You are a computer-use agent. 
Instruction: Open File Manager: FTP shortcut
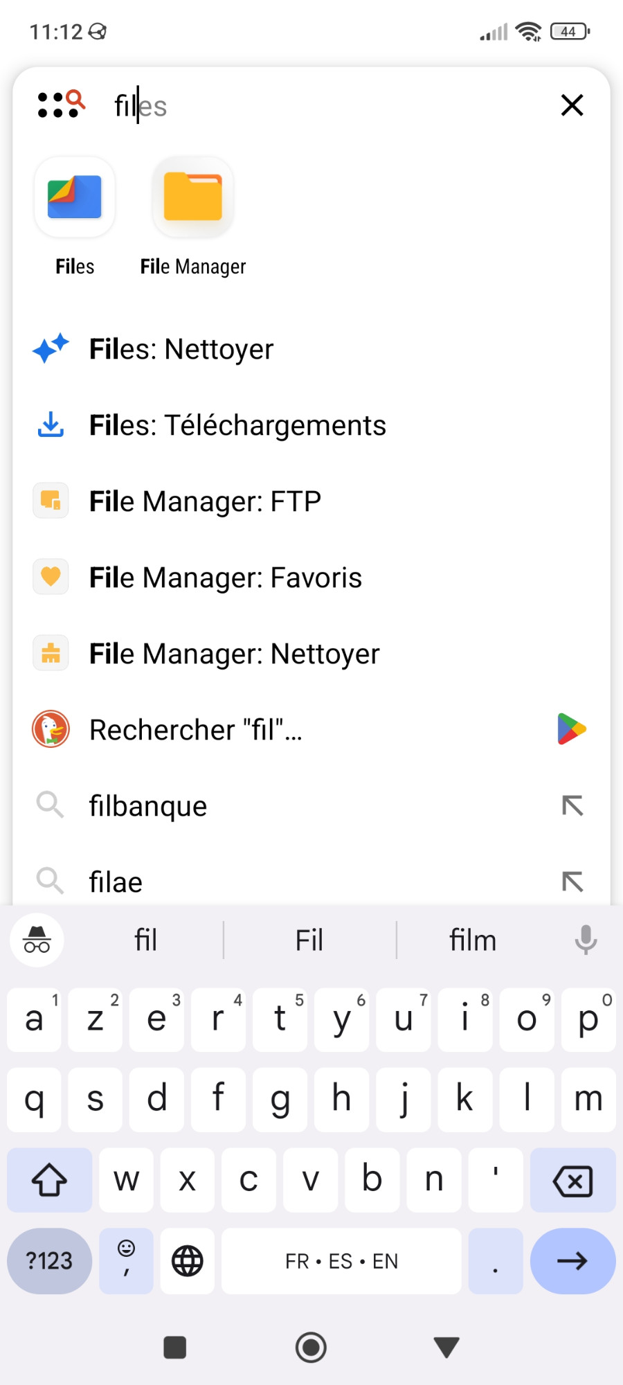pyautogui.click(x=205, y=501)
